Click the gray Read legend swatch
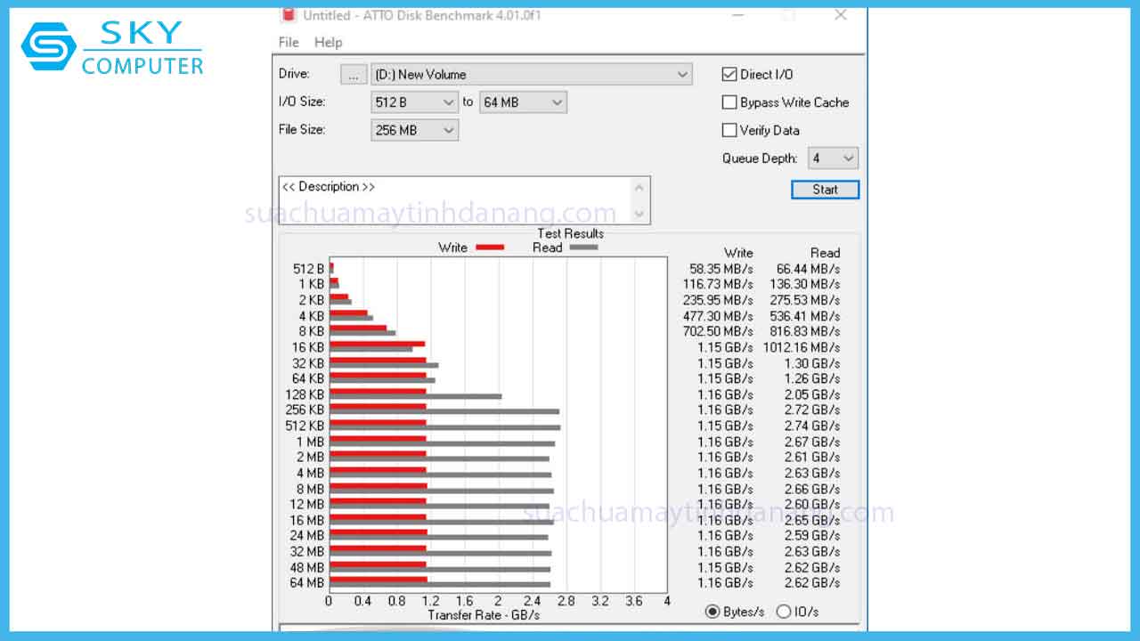The height and width of the screenshot is (641, 1140). [x=582, y=247]
